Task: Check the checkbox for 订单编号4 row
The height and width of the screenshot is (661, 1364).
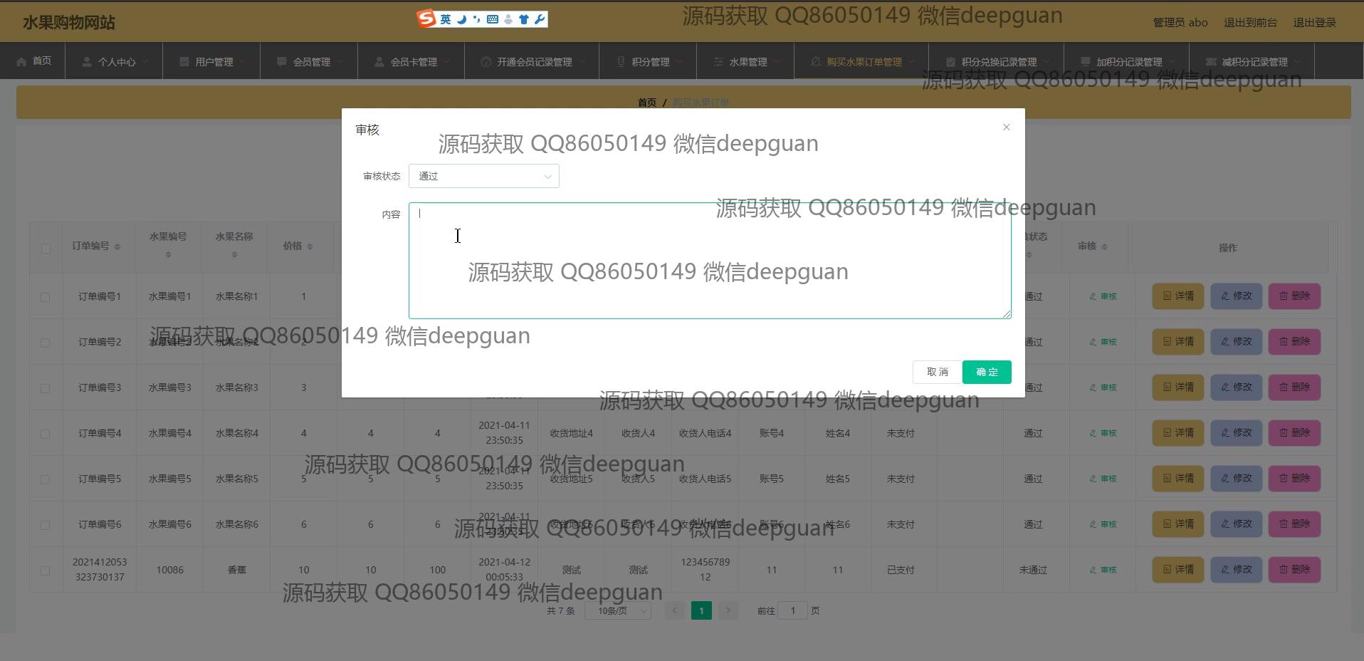Action: click(x=46, y=434)
